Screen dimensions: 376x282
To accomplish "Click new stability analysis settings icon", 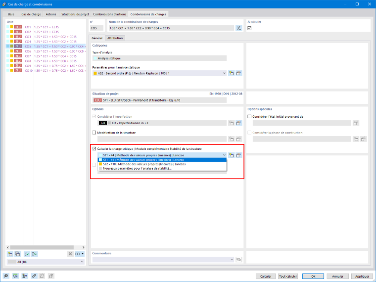I will pyautogui.click(x=231, y=155).
